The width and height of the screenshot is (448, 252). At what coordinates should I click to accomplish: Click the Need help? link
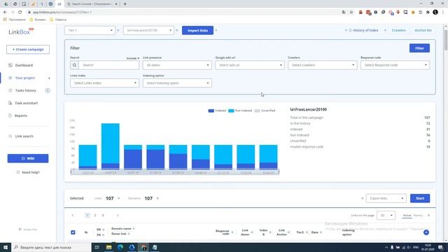point(28,172)
